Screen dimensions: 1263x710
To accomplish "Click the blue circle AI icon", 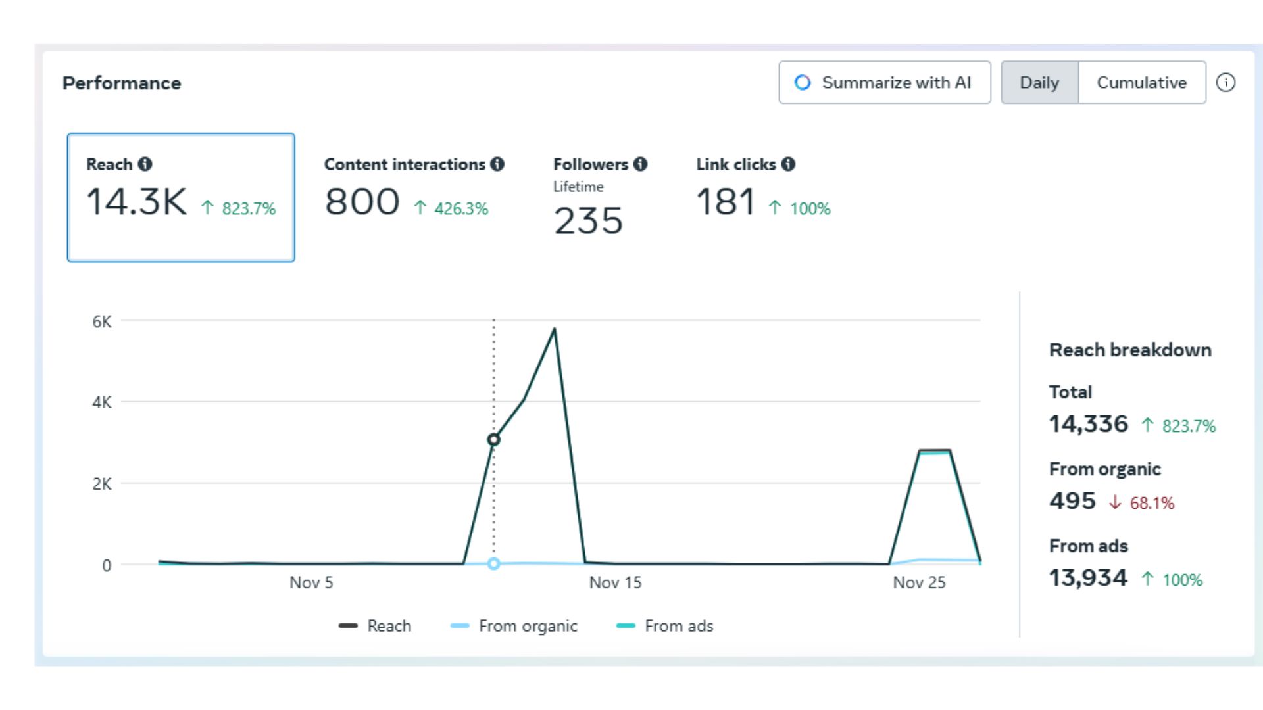I will (x=803, y=83).
